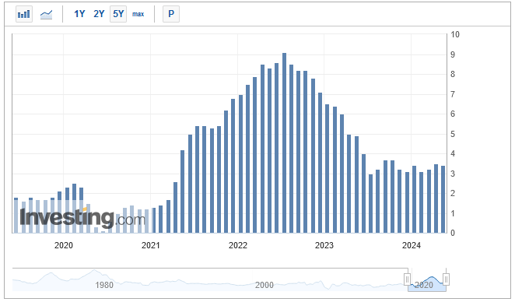
Task: Click the 2023 x-axis label
Action: pos(324,245)
